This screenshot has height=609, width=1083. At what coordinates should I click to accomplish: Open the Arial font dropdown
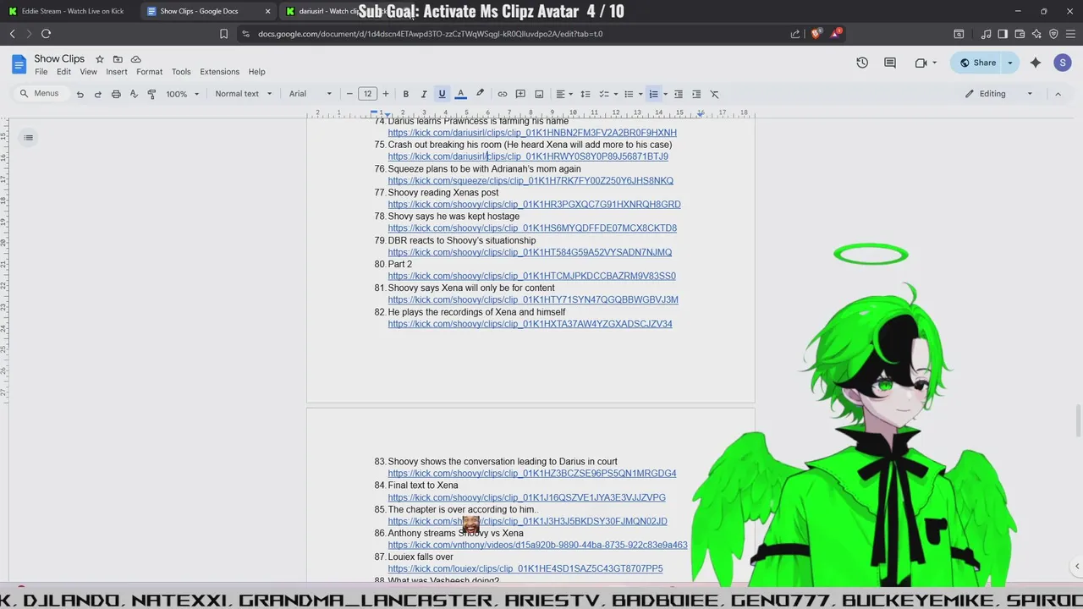click(311, 94)
